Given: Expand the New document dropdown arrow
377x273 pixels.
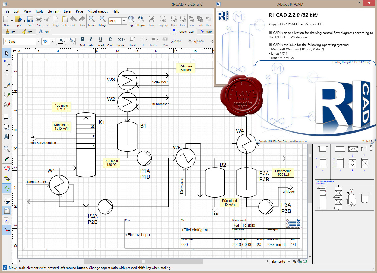Looking at the screenshot, I should click(12, 21).
